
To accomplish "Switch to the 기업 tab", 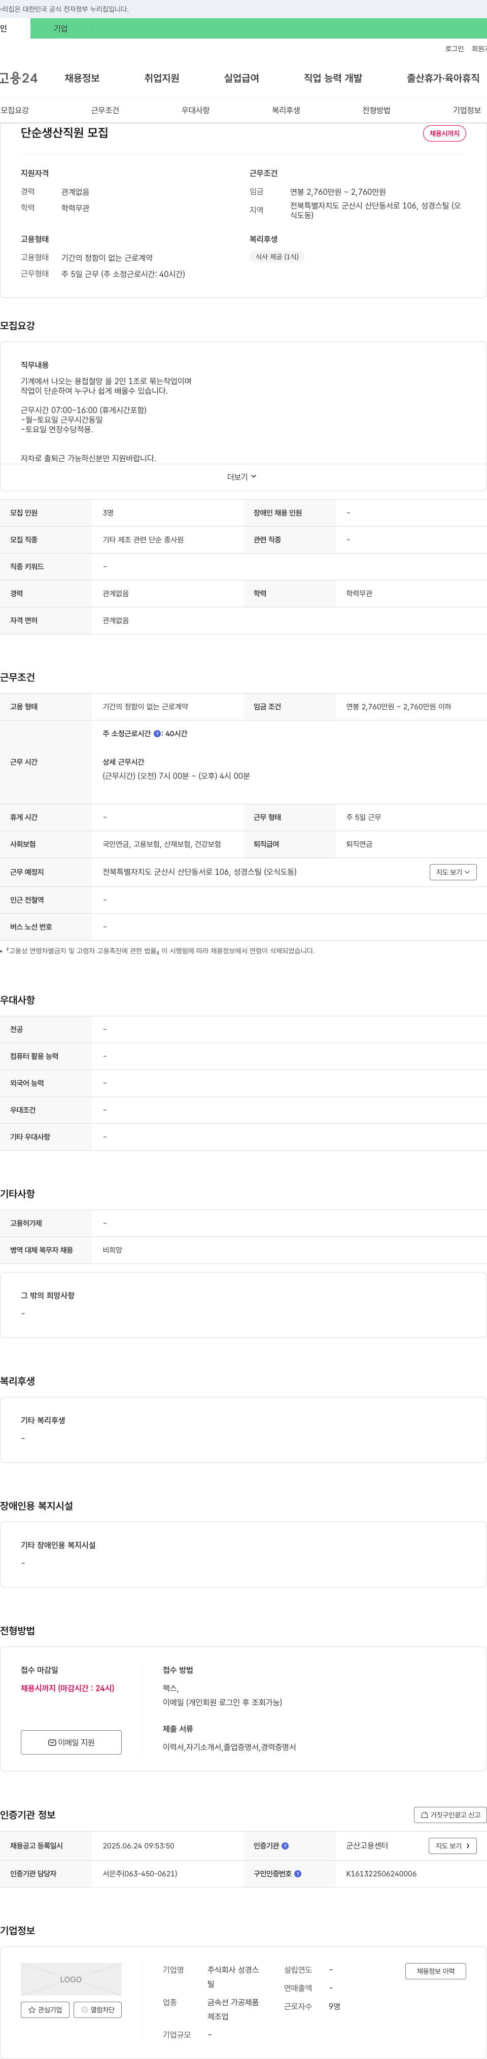I will click(x=61, y=28).
